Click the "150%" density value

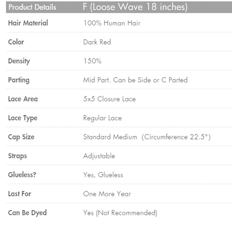pos(92,61)
